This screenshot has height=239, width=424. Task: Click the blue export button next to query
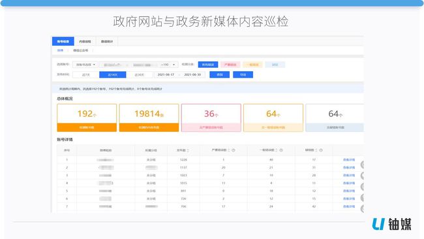click(x=243, y=74)
